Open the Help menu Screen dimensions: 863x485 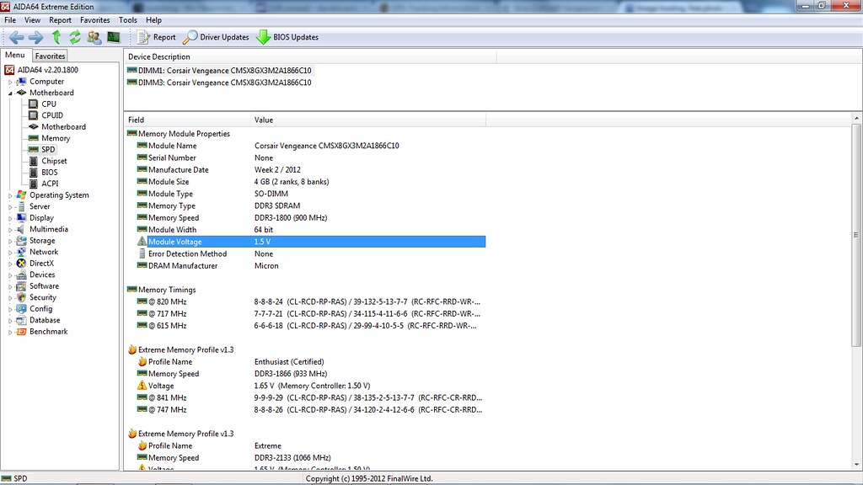click(x=153, y=20)
